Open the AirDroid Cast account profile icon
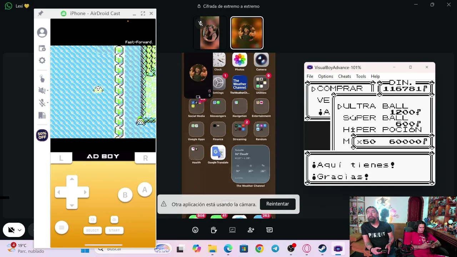Viewport: 457px width, 257px height. click(42, 32)
